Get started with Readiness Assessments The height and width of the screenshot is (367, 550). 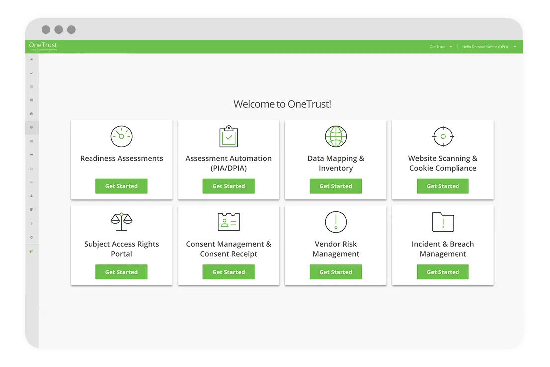(x=121, y=186)
